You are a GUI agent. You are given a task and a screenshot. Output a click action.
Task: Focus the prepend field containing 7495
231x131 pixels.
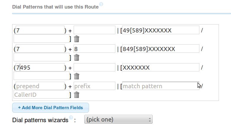pos(40,67)
